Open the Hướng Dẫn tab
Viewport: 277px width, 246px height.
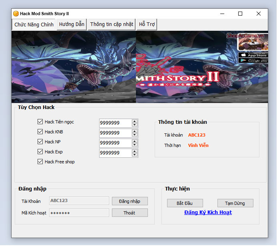pyautogui.click(x=72, y=24)
